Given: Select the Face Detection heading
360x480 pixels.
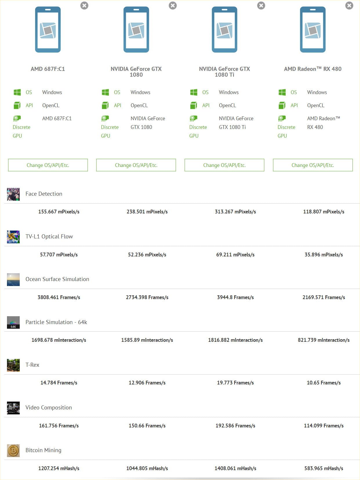Looking at the screenshot, I should (44, 194).
